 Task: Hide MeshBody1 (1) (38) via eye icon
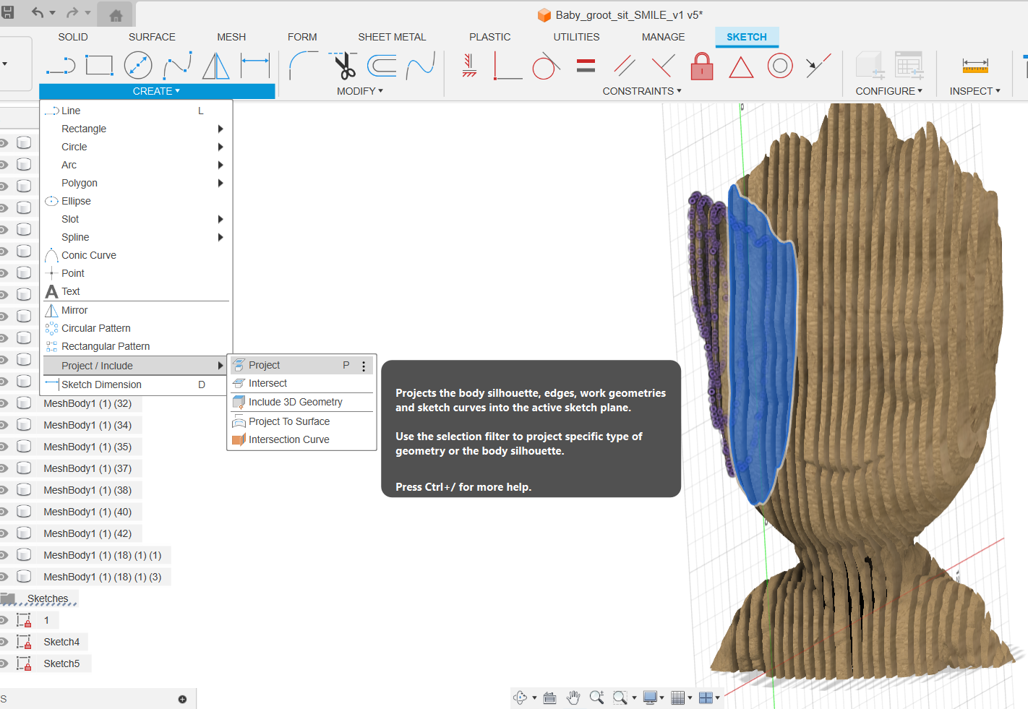(4, 489)
